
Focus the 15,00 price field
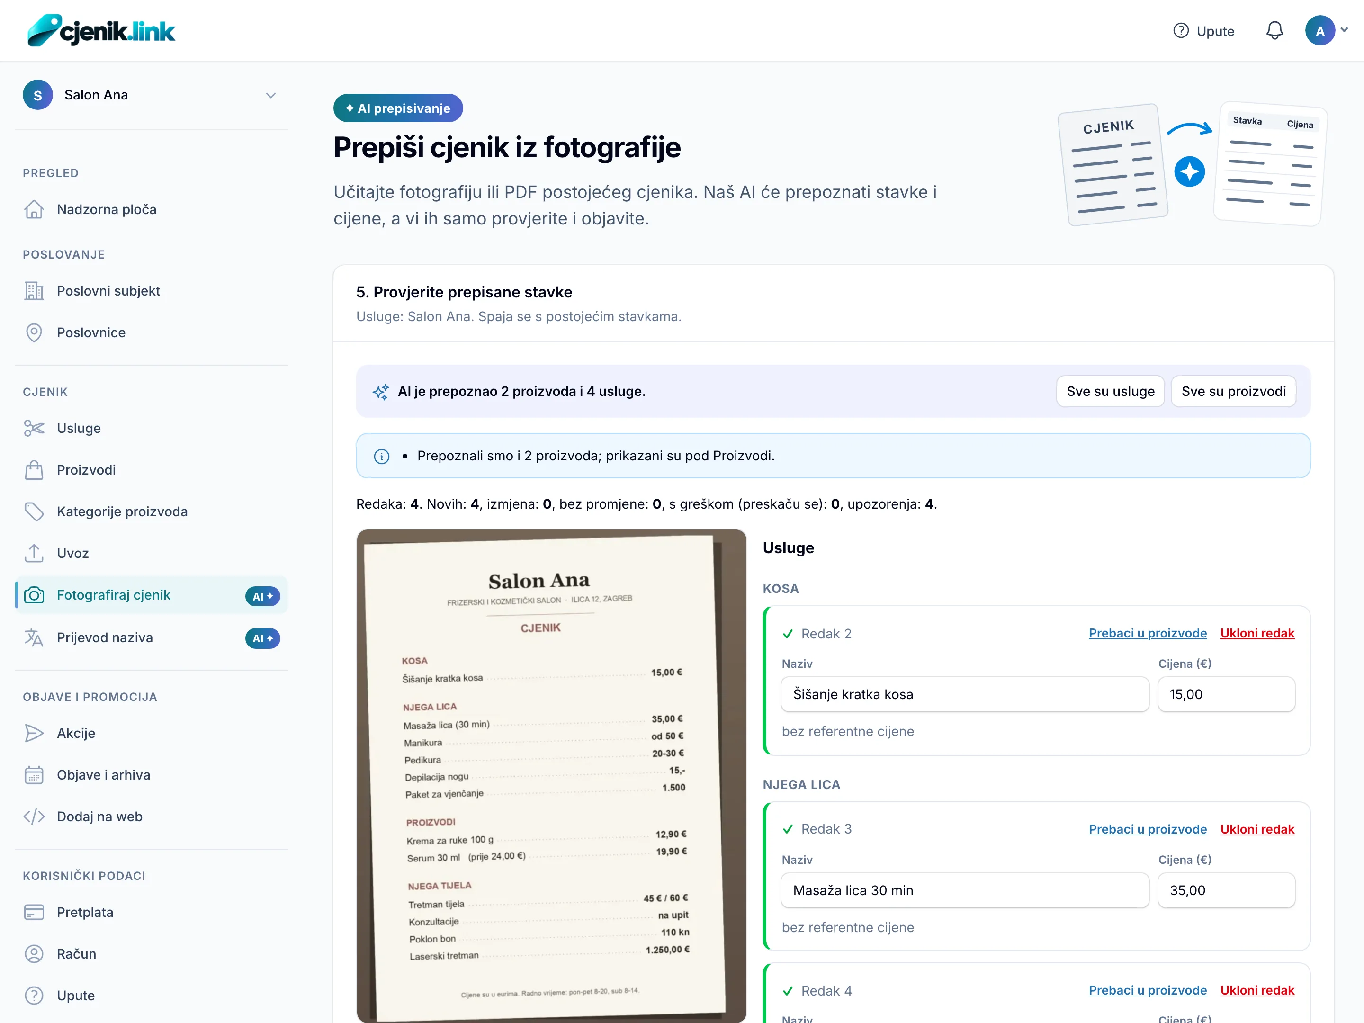1226,694
